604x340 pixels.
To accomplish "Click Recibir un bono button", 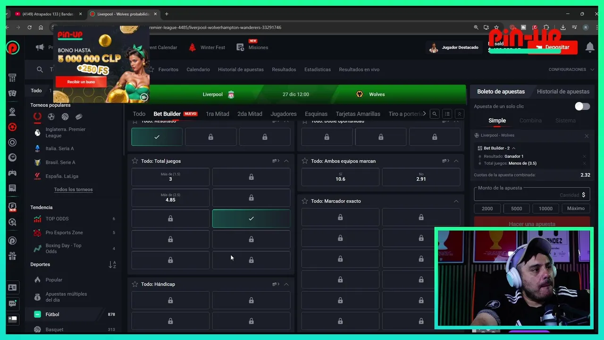I will coord(81,82).
